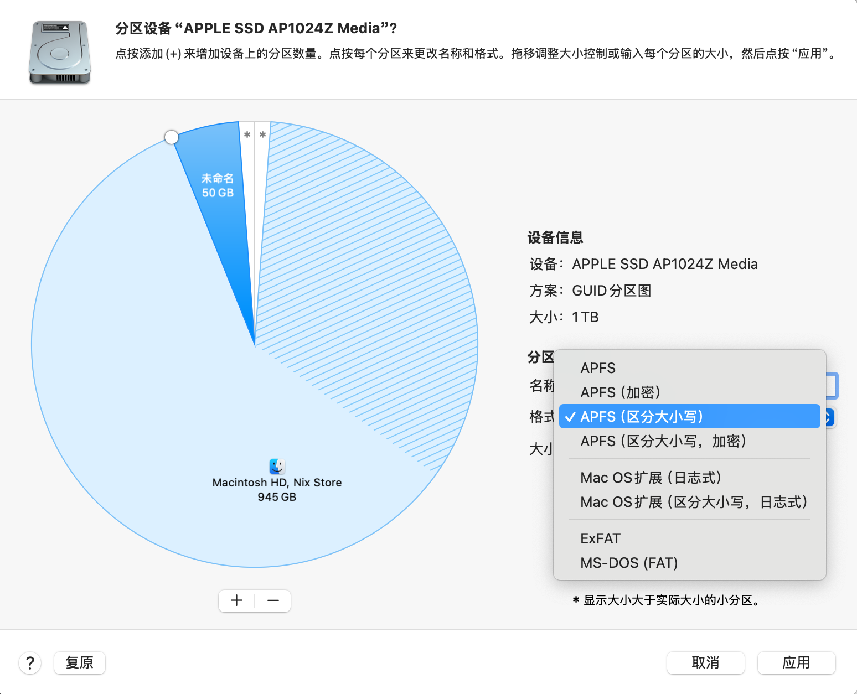This screenshot has width=857, height=694.
Task: Click the 应用 apply button
Action: pos(796,662)
